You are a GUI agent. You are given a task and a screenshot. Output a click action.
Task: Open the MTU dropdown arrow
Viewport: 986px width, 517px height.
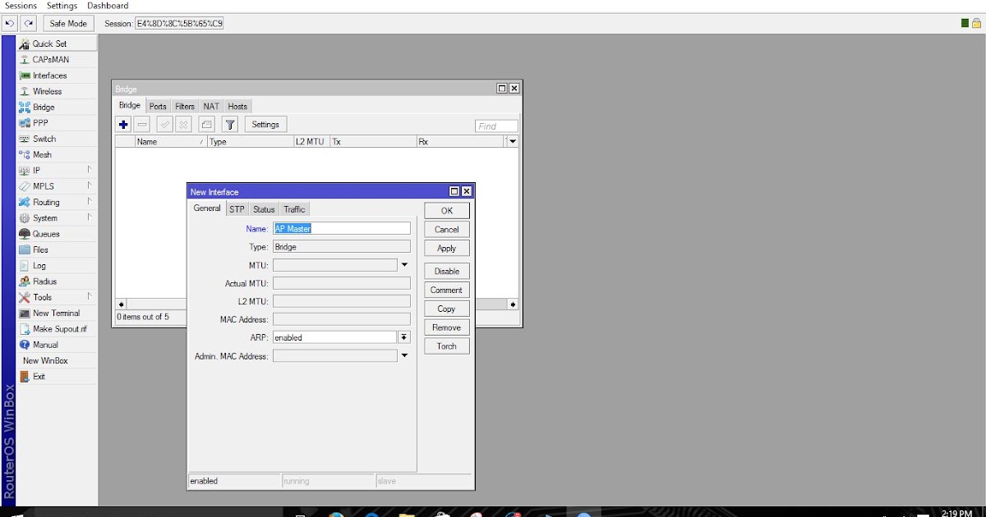(403, 264)
